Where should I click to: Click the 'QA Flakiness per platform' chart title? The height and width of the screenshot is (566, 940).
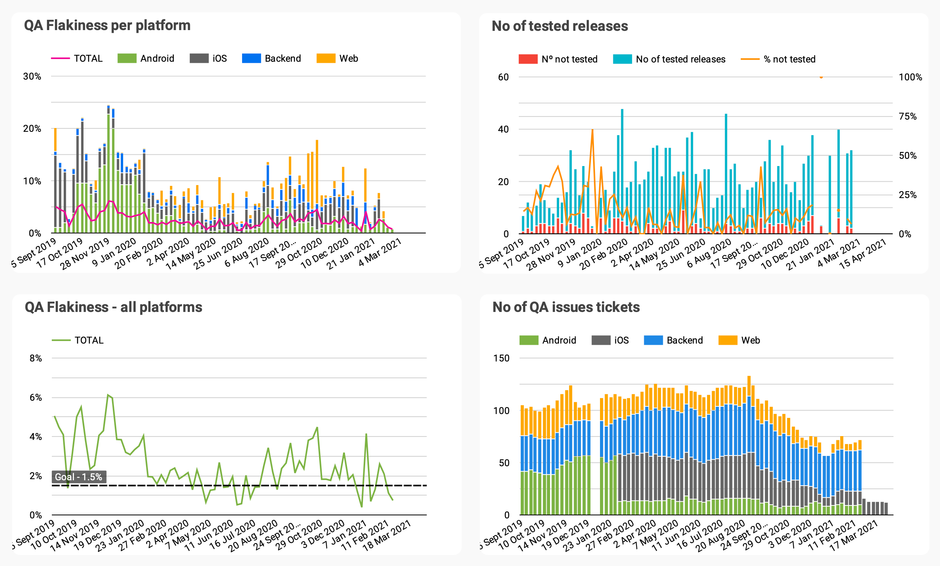tap(107, 26)
